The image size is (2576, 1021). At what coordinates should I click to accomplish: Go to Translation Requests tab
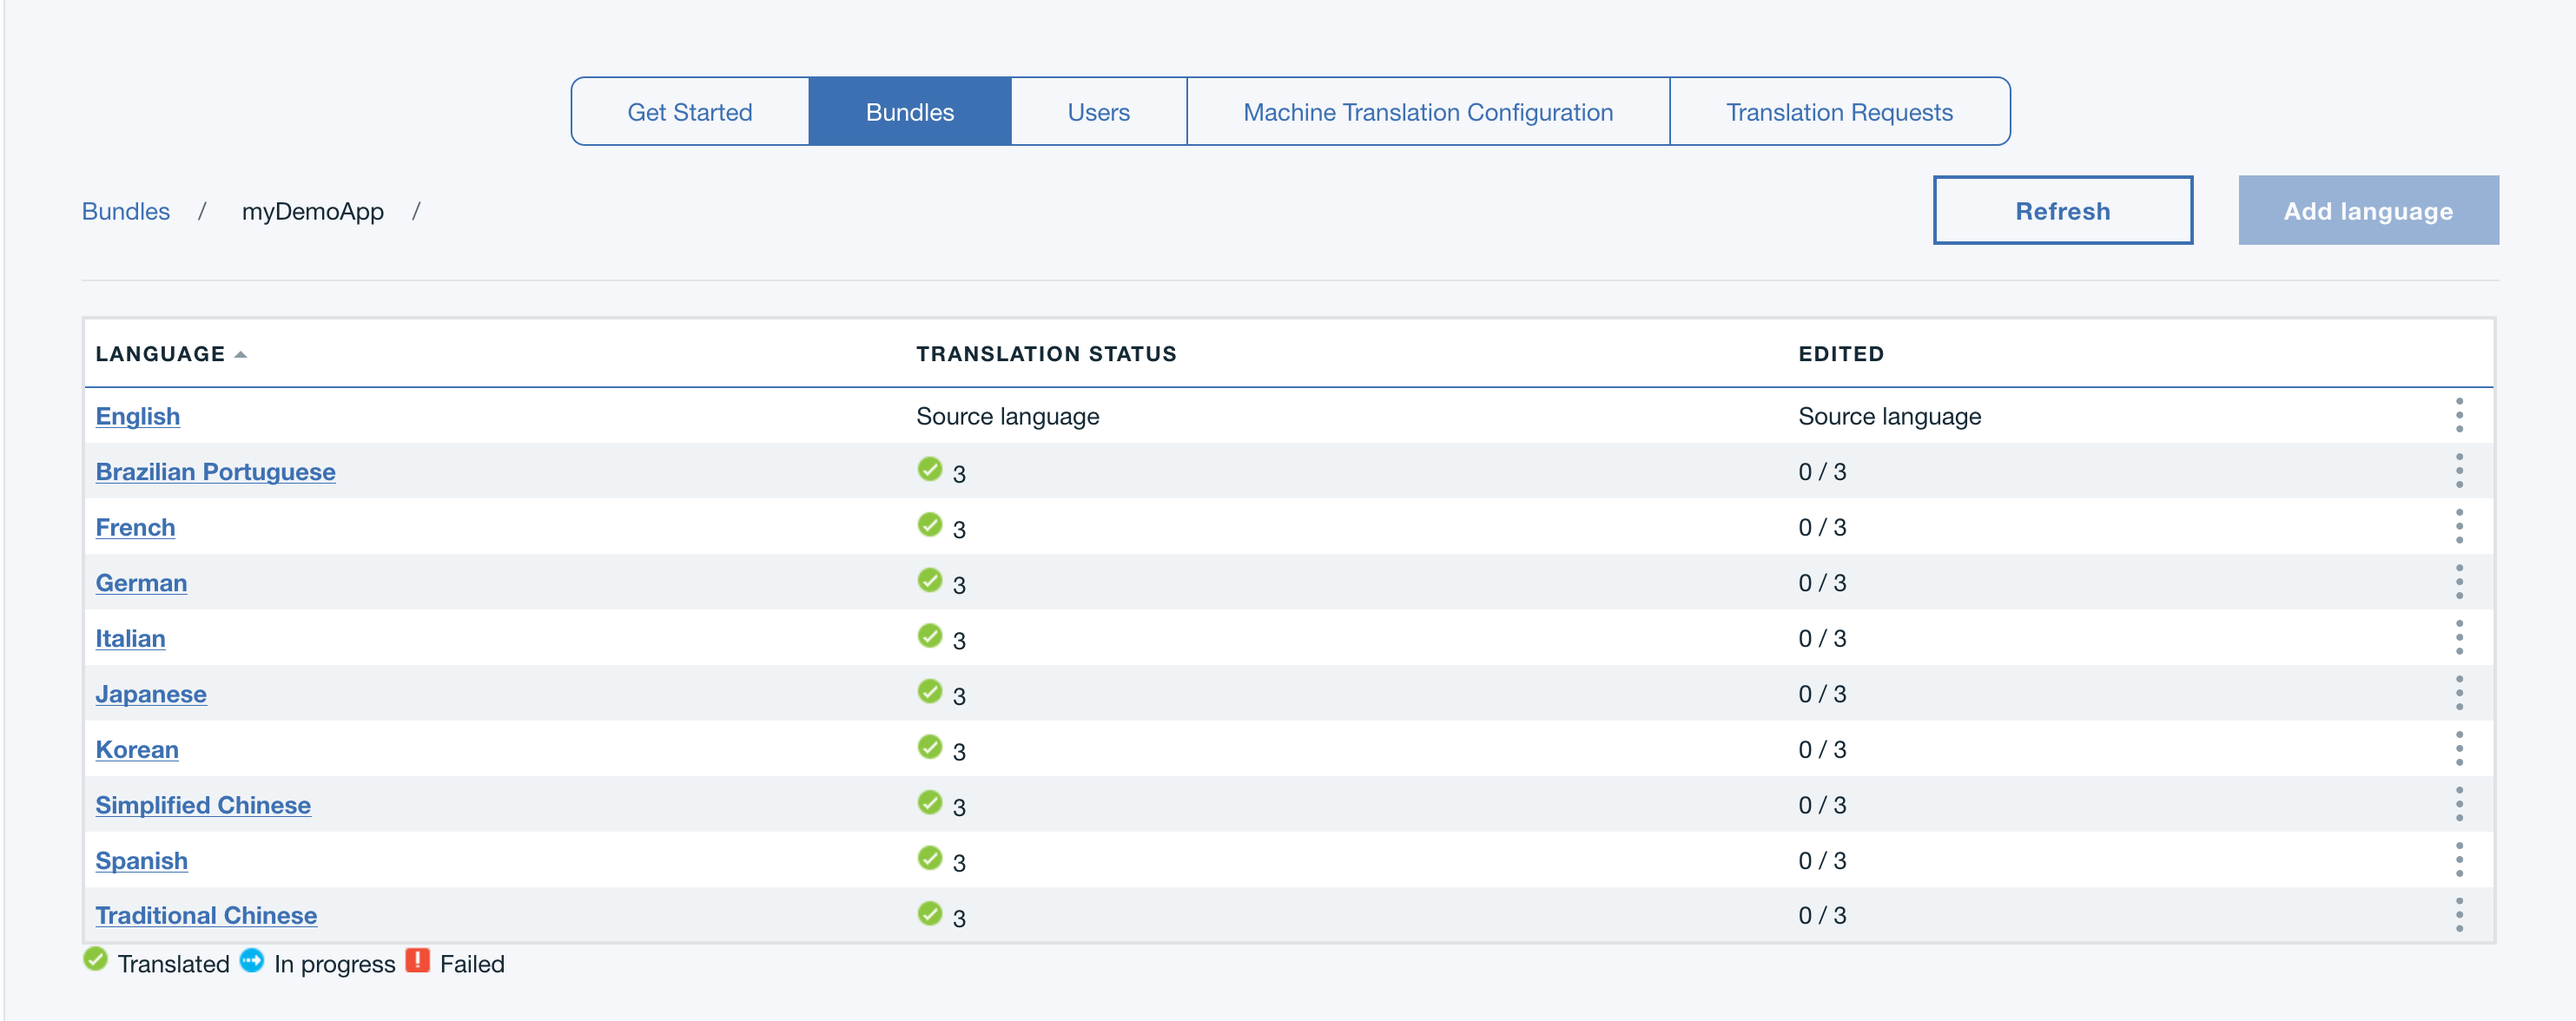[x=1839, y=112]
